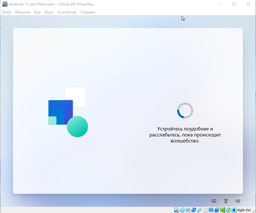Click the VirtualBox window title icon
This screenshot has width=256, height=213.
point(5,4)
